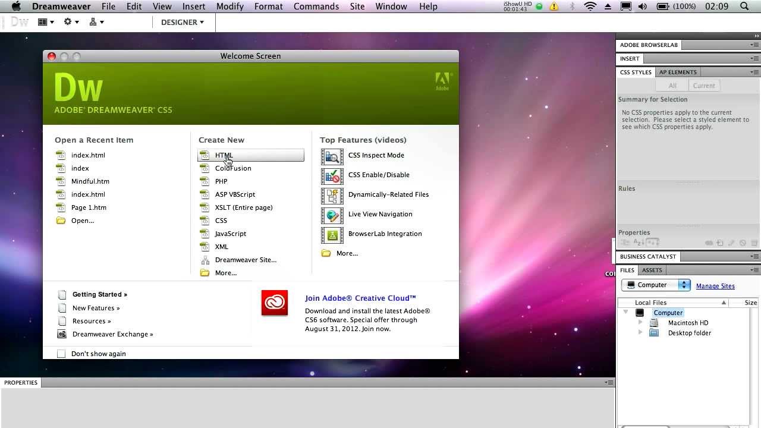
Task: Open the Spotlight search magnifier
Action: click(x=745, y=7)
